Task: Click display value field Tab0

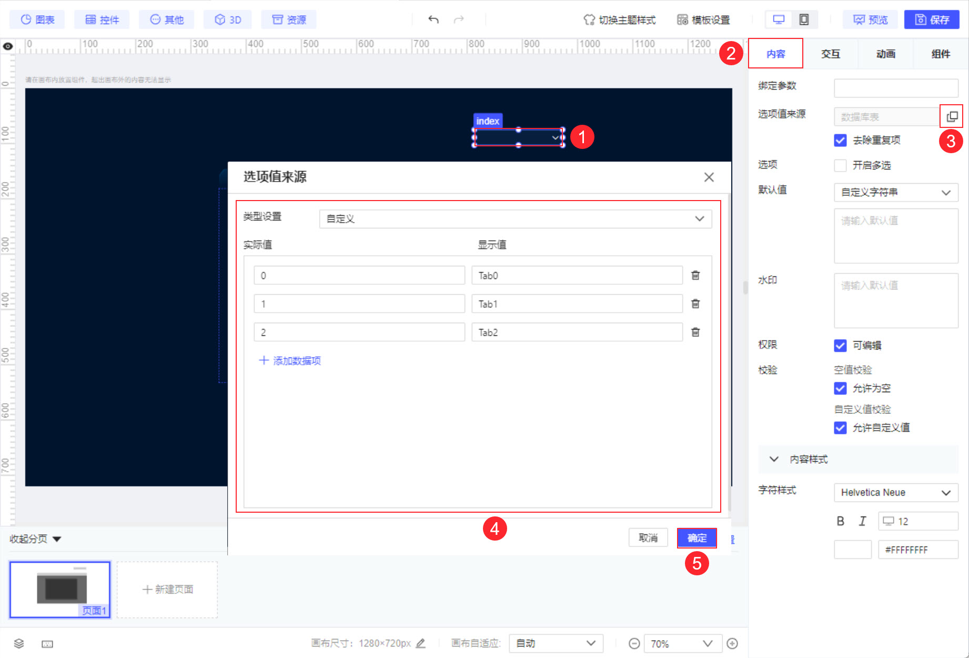Action: click(577, 275)
